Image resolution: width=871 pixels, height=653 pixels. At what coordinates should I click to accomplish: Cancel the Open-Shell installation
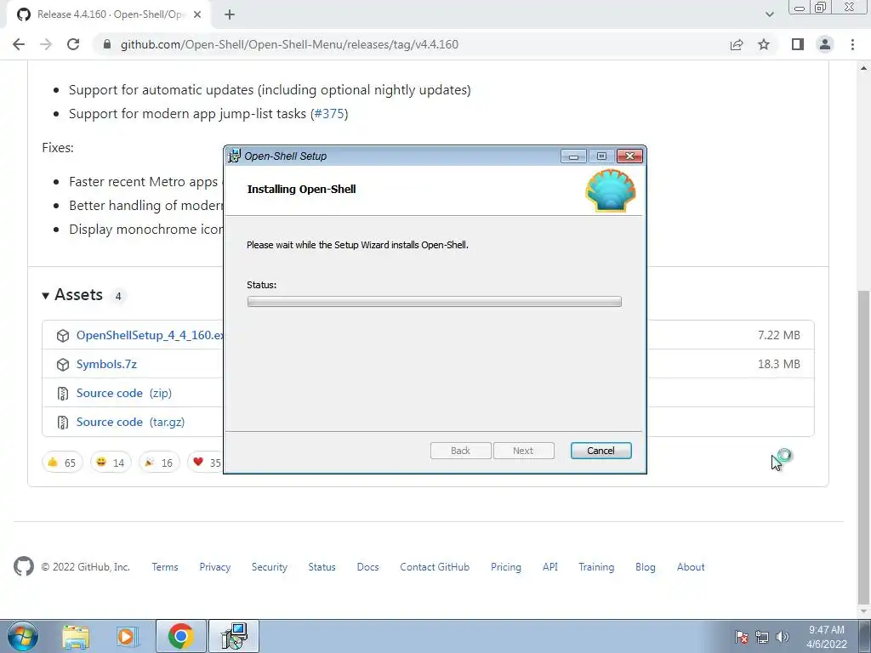coord(601,451)
